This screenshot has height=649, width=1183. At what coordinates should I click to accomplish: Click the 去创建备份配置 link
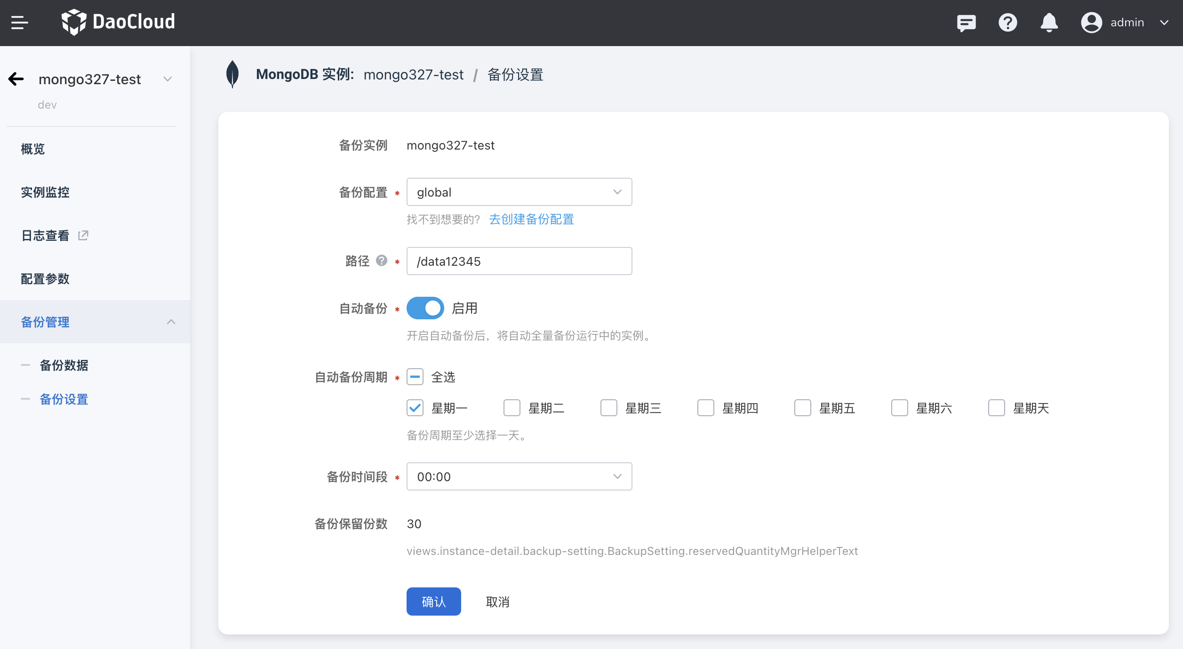pos(531,219)
